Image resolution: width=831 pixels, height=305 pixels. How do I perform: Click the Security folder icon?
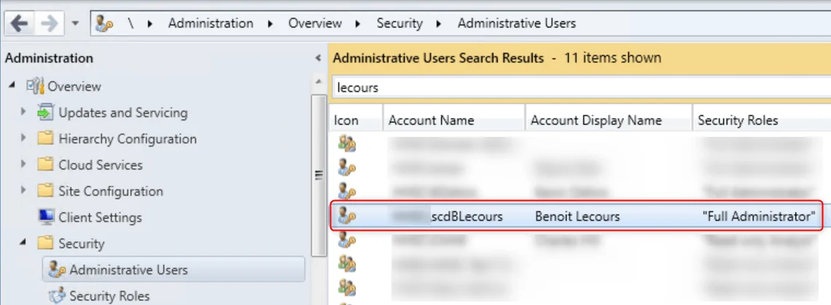point(46,243)
